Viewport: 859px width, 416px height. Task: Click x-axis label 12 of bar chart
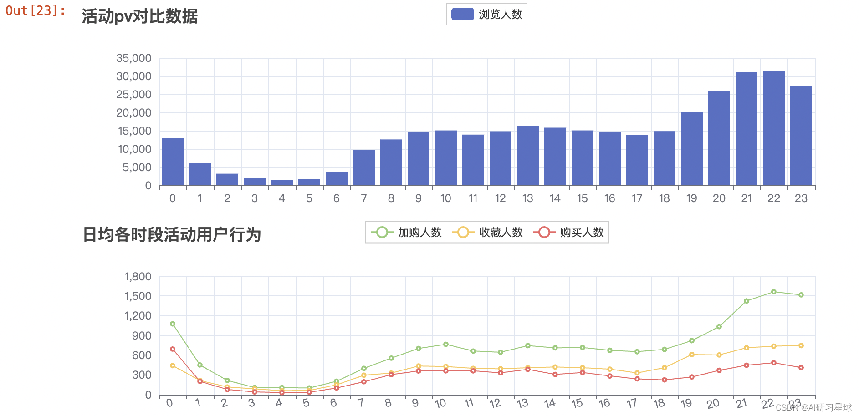tap(501, 198)
